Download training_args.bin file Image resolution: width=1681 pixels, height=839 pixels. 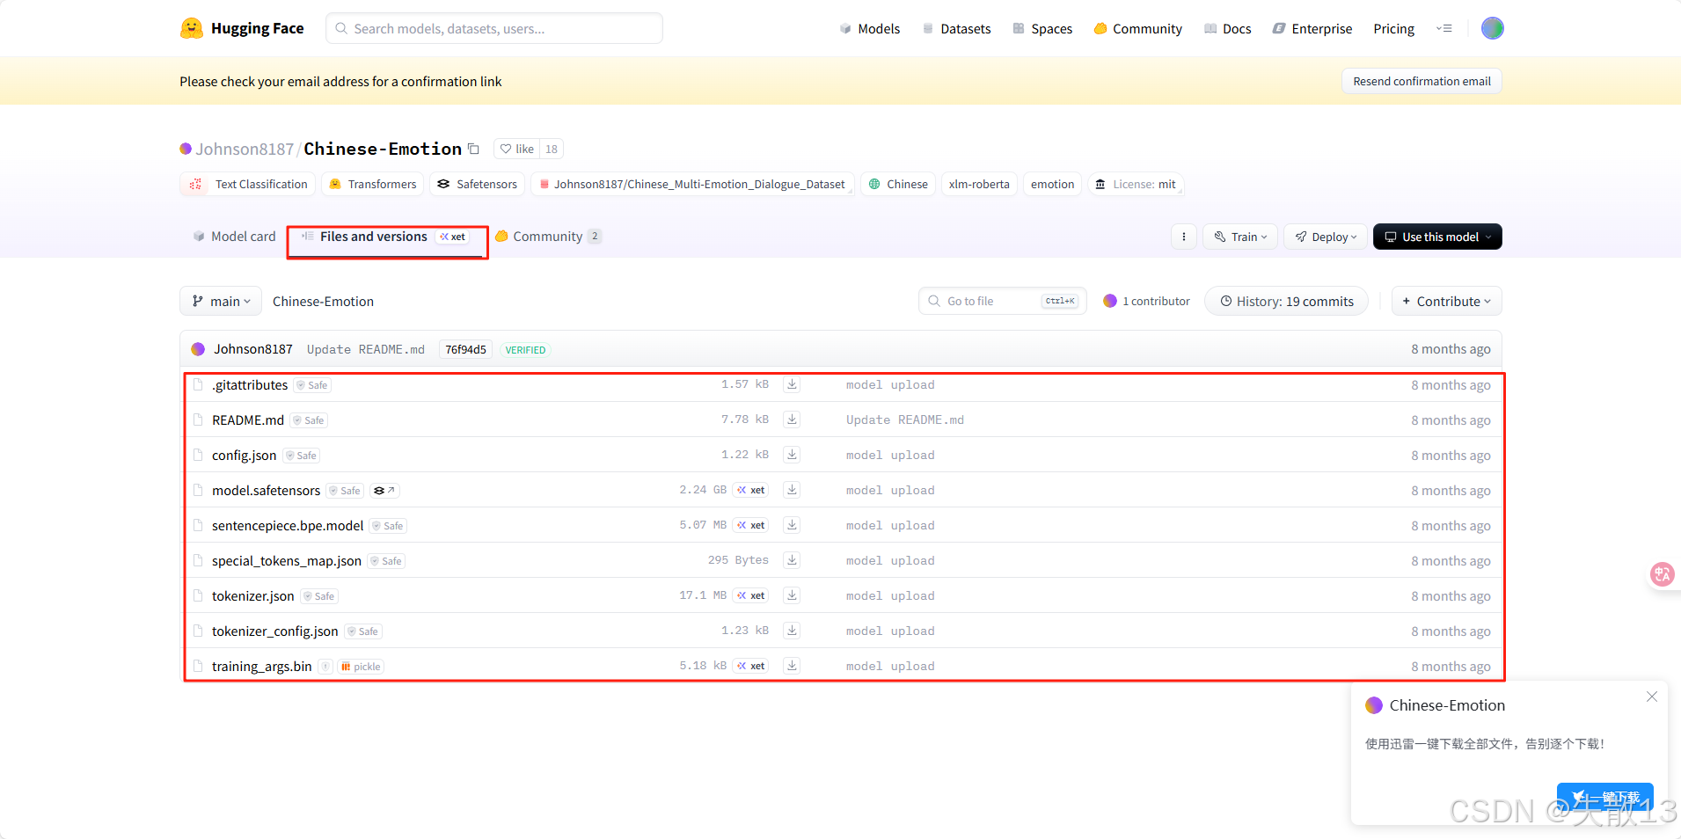[x=792, y=666]
